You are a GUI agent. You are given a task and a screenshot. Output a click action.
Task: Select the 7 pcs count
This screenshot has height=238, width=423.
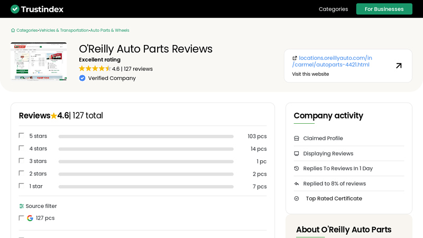pyautogui.click(x=260, y=187)
